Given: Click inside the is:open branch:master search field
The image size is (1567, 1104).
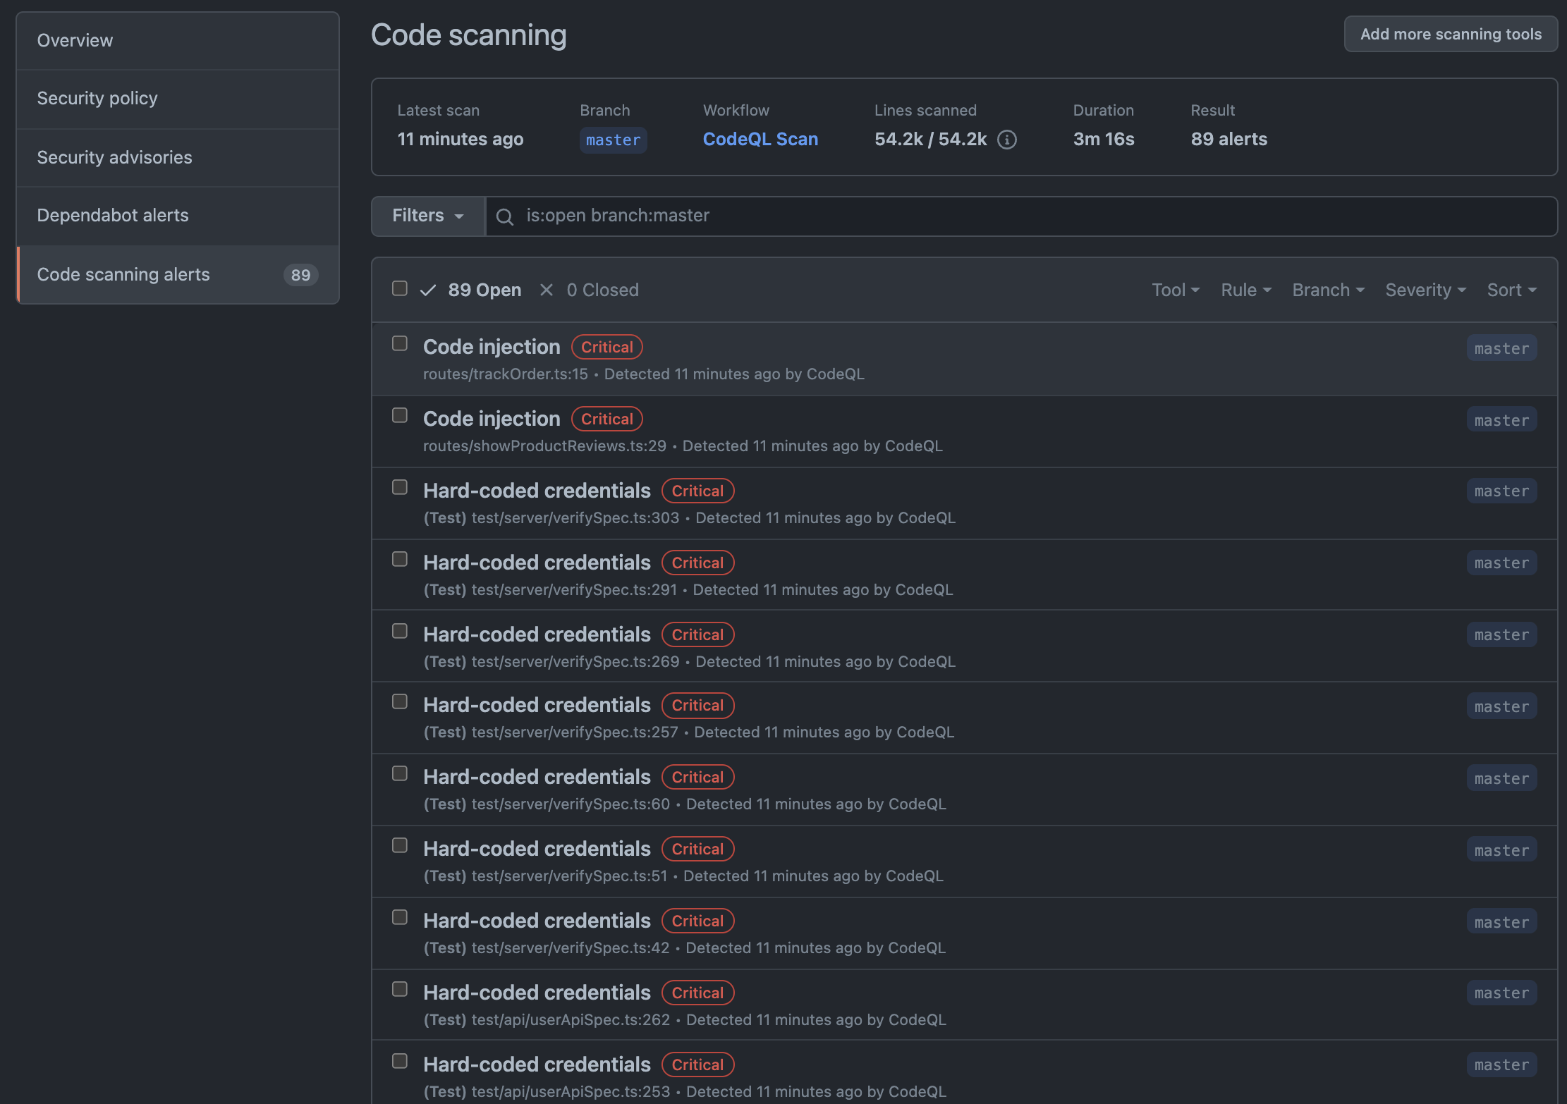Looking at the screenshot, I should pos(776,216).
